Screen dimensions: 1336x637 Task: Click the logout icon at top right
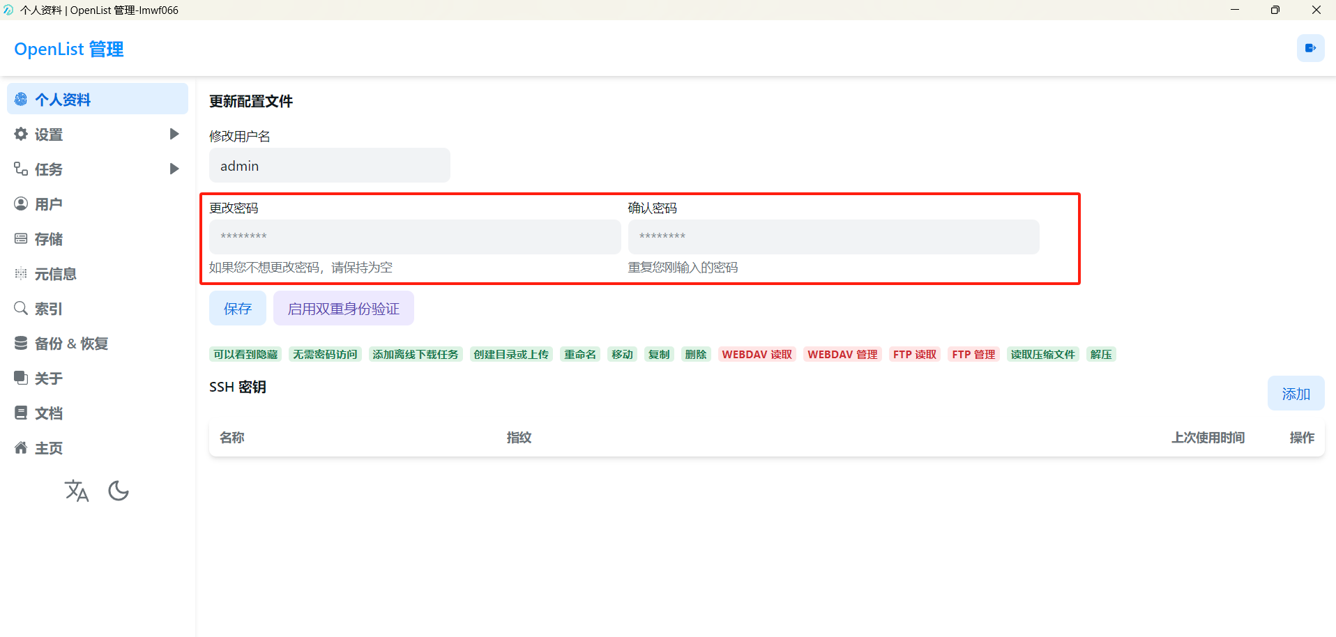pos(1310,48)
